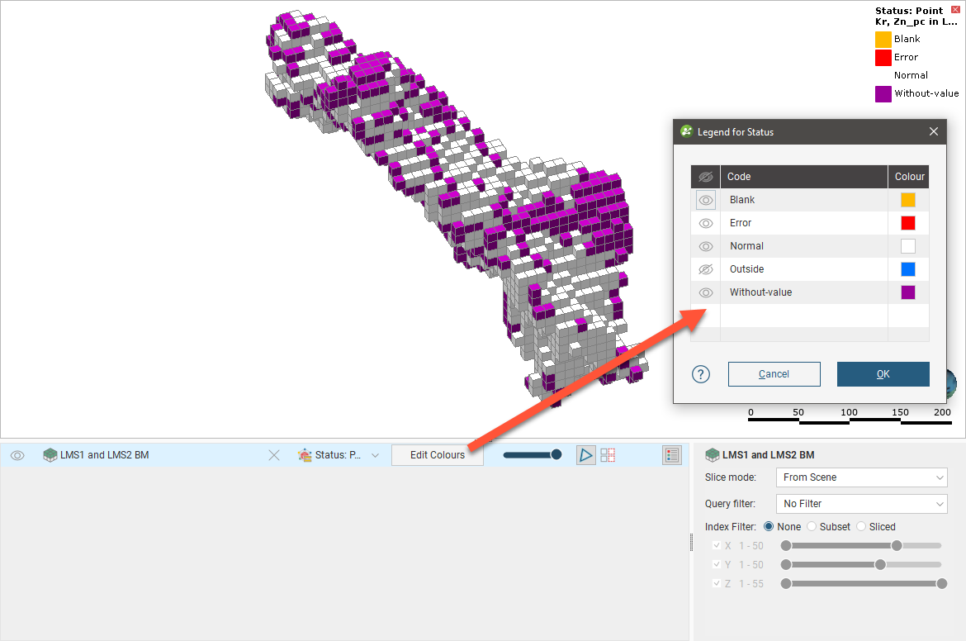Close the scene legend with red X

955,9
